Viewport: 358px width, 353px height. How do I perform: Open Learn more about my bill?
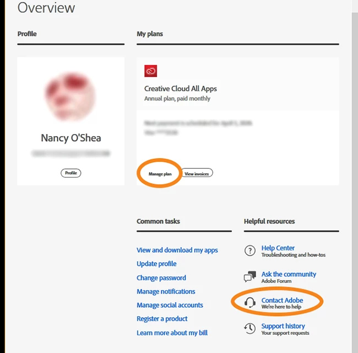[x=172, y=333]
